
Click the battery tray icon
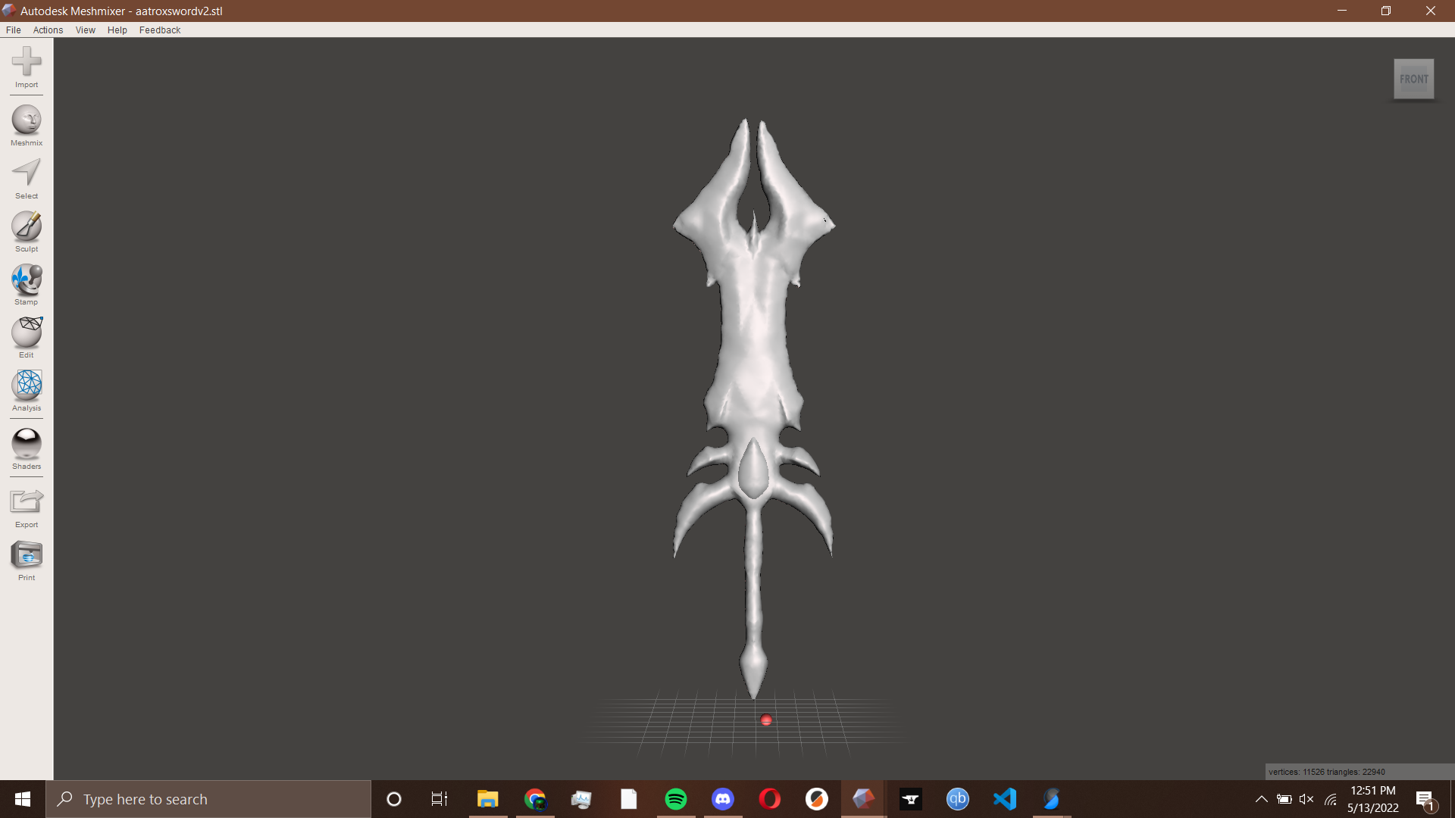click(1284, 799)
